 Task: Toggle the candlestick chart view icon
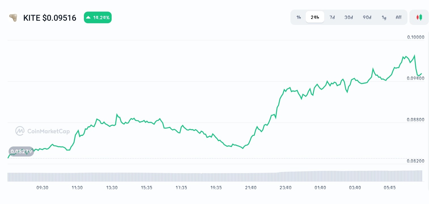pos(419,17)
